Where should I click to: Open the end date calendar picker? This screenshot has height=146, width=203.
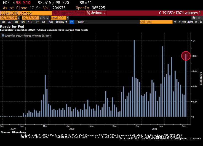pos(41,18)
